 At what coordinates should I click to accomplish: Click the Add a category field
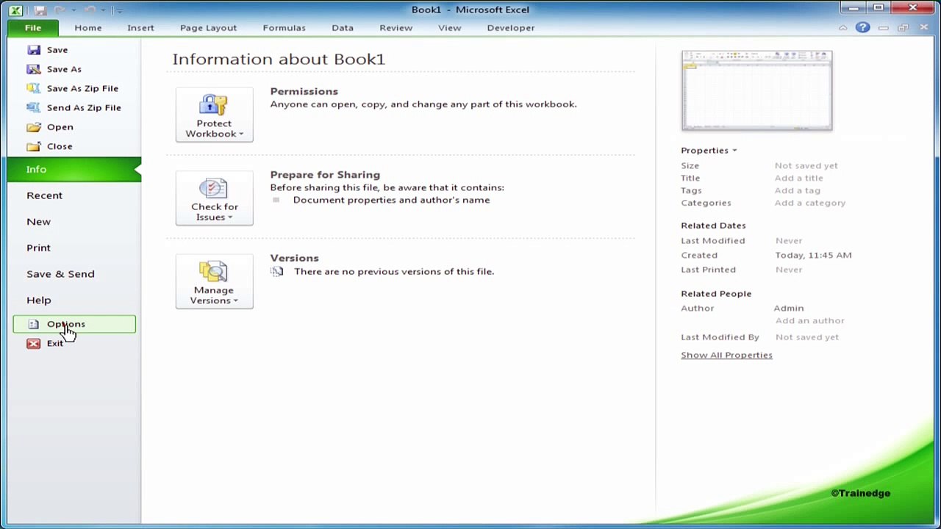[x=809, y=203]
